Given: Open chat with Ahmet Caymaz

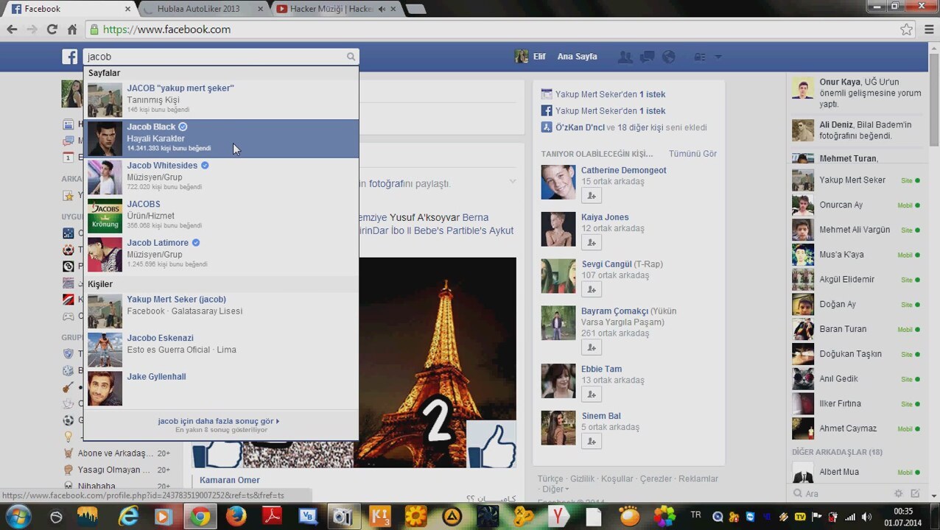Looking at the screenshot, I should click(x=856, y=428).
